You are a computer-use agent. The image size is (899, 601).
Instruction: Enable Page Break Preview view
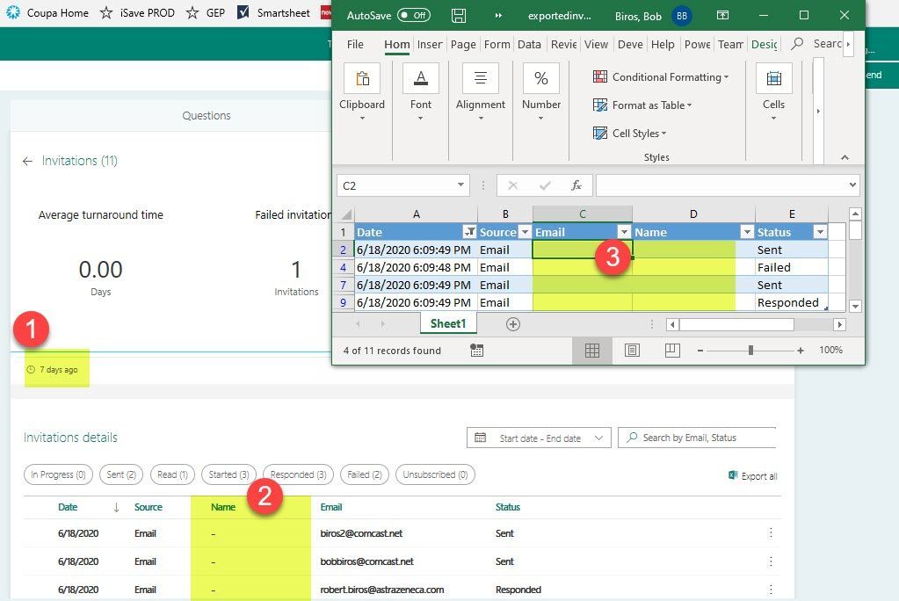click(672, 350)
